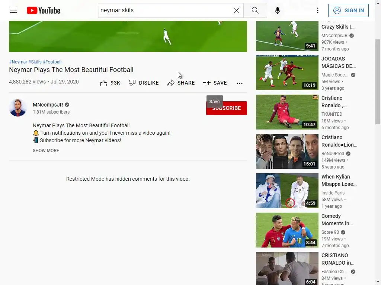Open the MNcompsJR channel name link
The height and width of the screenshot is (285, 381).
(48, 105)
